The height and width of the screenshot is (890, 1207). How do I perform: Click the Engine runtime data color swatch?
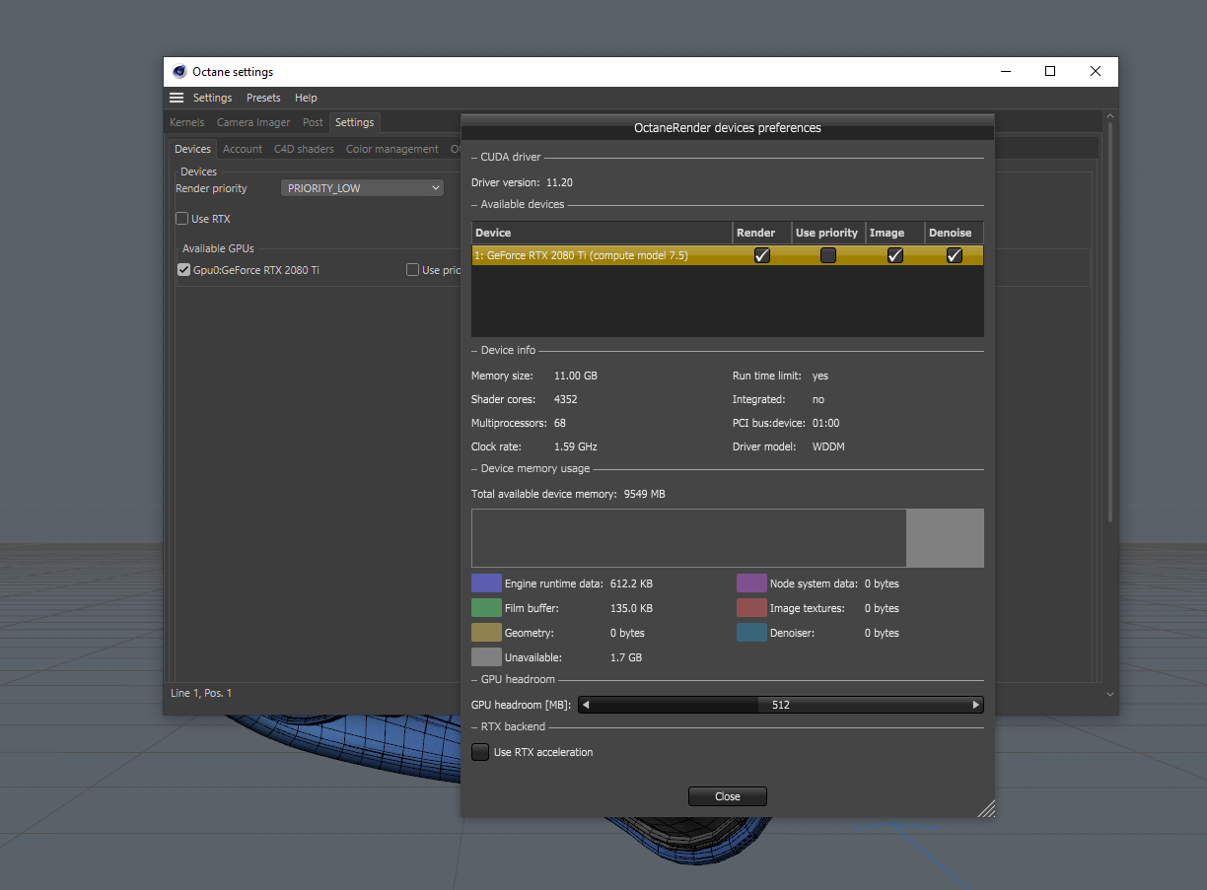pos(486,583)
